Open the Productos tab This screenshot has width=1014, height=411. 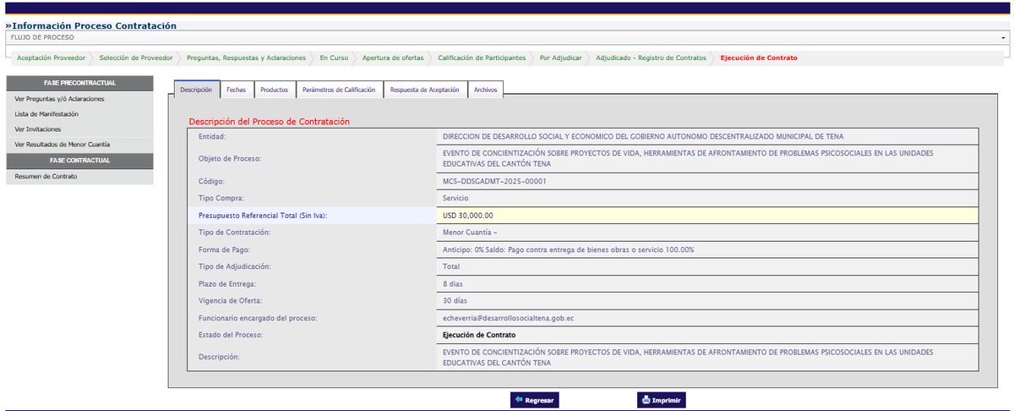[x=274, y=89]
